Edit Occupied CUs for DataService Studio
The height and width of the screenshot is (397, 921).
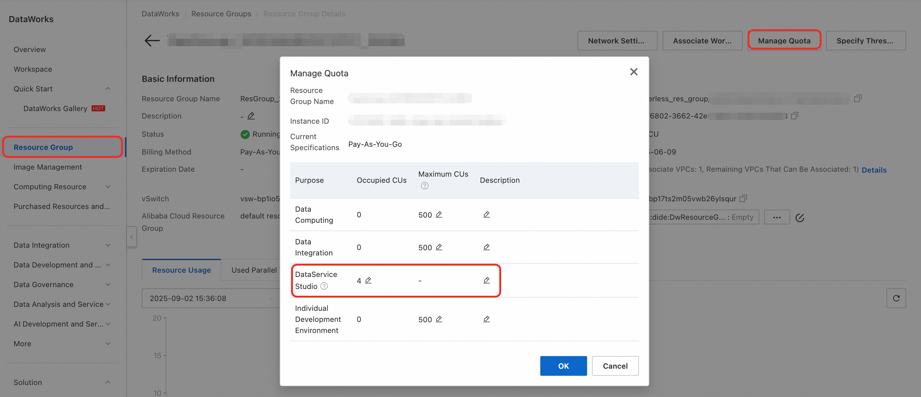[x=368, y=280]
